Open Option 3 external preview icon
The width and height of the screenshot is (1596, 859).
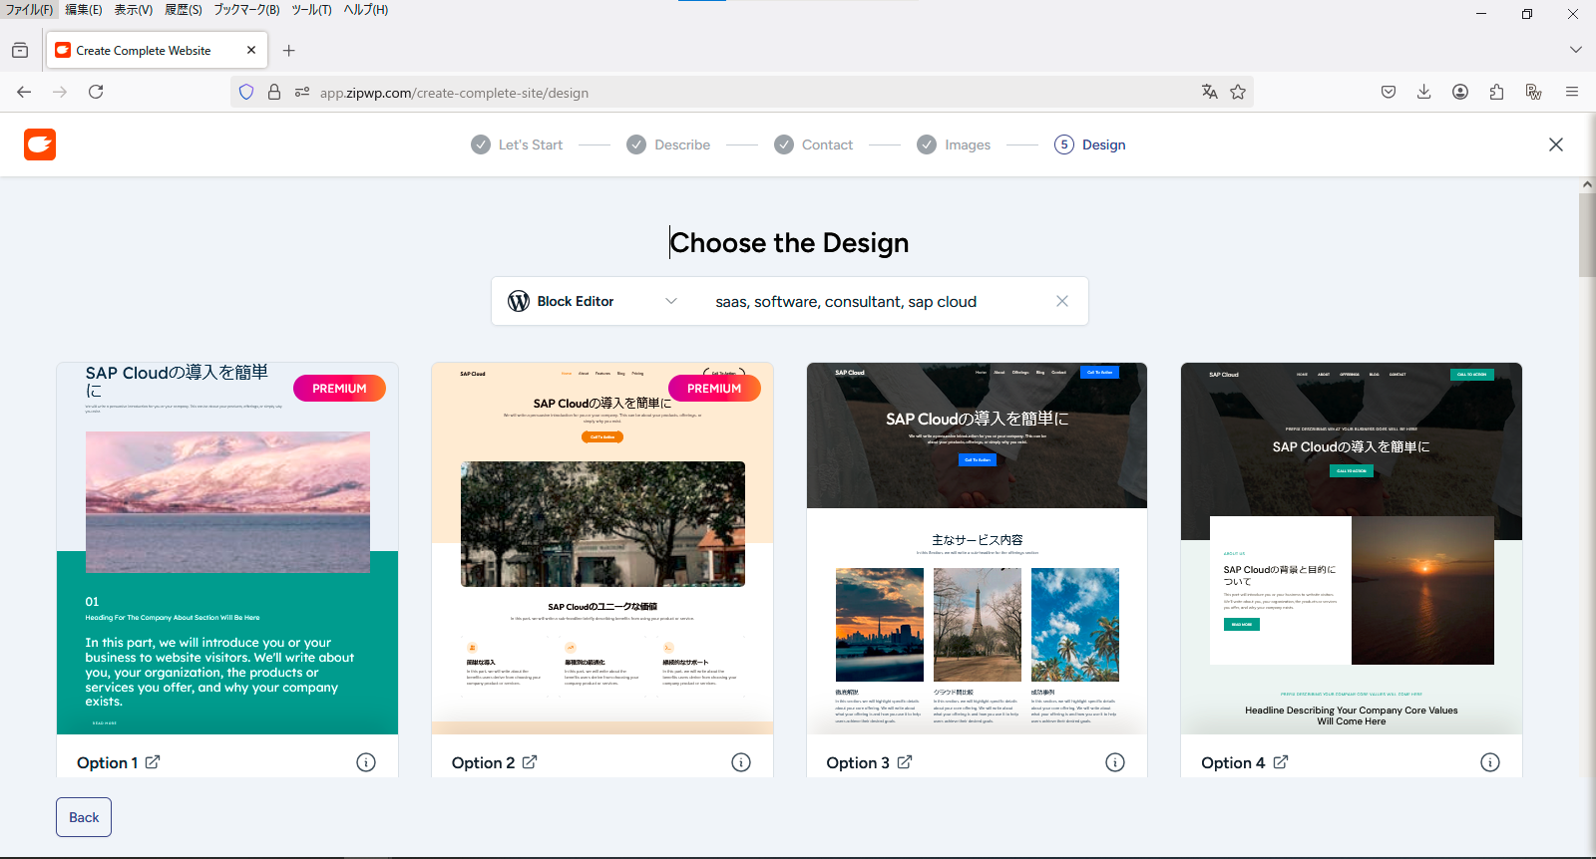(905, 762)
